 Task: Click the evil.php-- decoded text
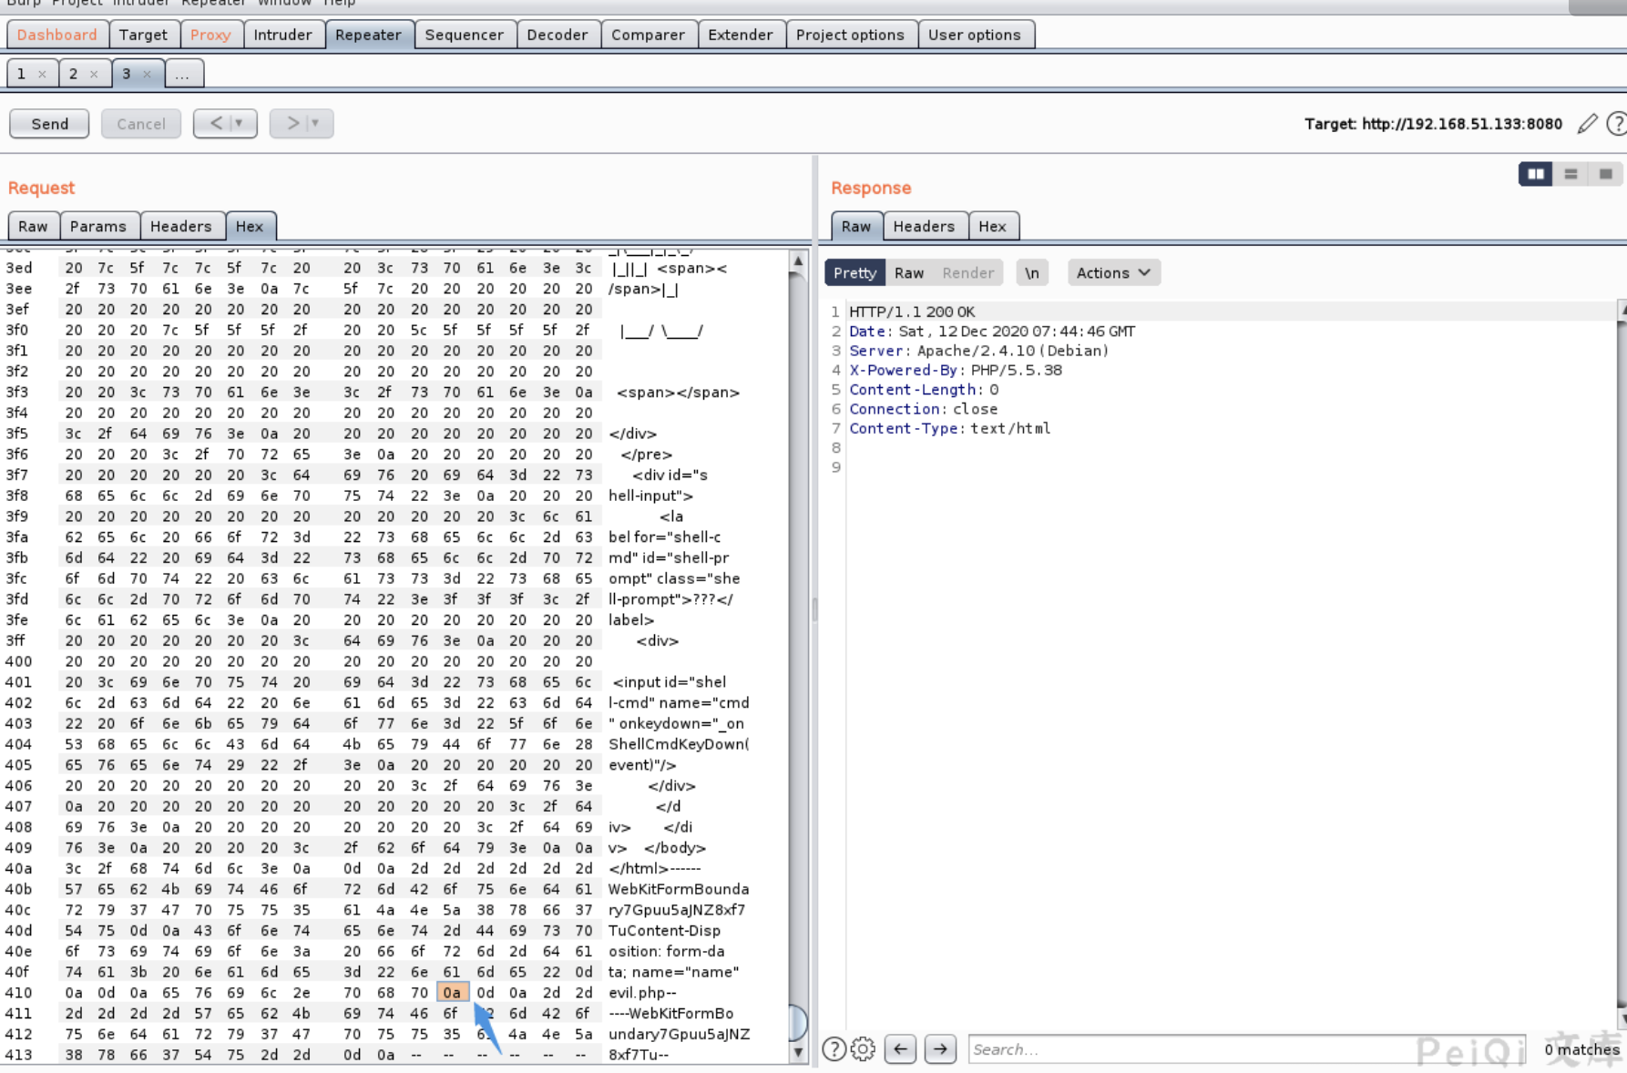(642, 992)
